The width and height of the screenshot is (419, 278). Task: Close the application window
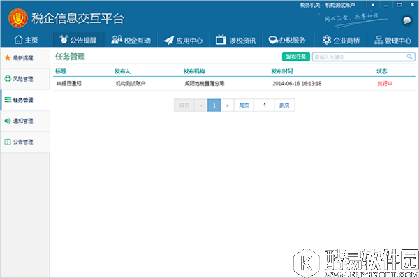(x=412, y=5)
